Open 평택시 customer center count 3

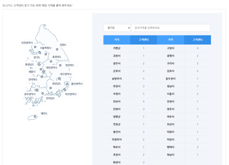(x=198, y=147)
